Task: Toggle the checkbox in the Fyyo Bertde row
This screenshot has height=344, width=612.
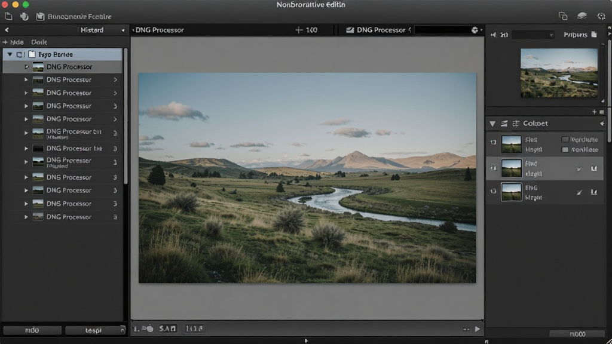Action: click(20, 54)
